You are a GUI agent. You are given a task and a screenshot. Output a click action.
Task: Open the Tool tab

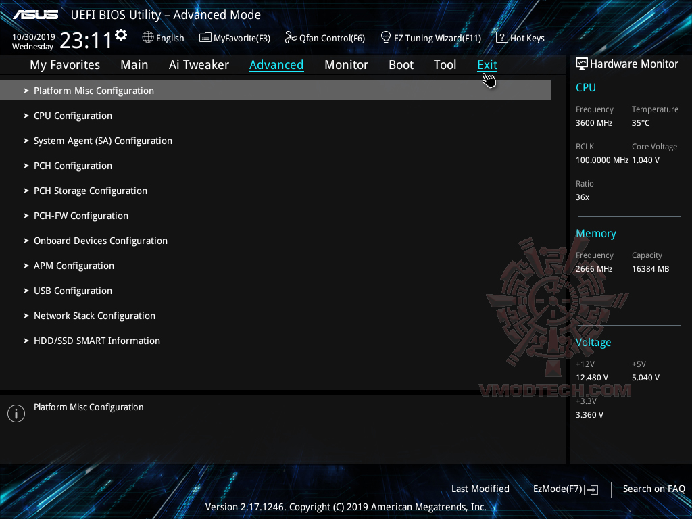coord(445,65)
